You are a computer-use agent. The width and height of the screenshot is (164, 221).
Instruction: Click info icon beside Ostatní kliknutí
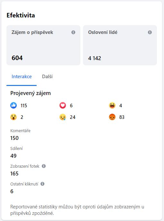(x=42, y=184)
